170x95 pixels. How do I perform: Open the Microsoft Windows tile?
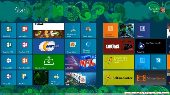tap(143, 62)
